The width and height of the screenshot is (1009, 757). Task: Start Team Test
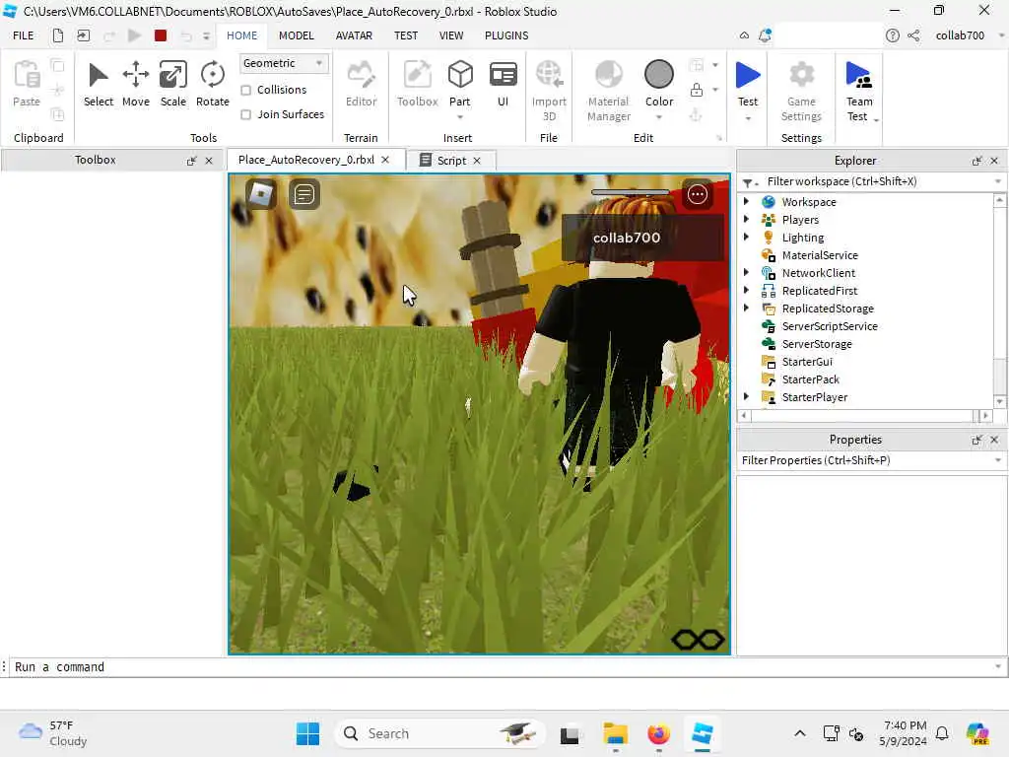pyautogui.click(x=859, y=90)
